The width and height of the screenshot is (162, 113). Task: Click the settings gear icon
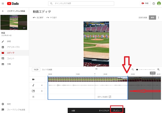tap(3, 104)
